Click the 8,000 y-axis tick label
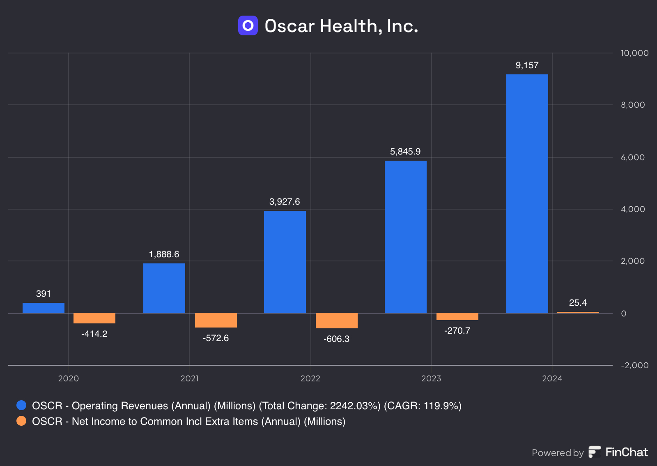The image size is (657, 466). [x=633, y=105]
